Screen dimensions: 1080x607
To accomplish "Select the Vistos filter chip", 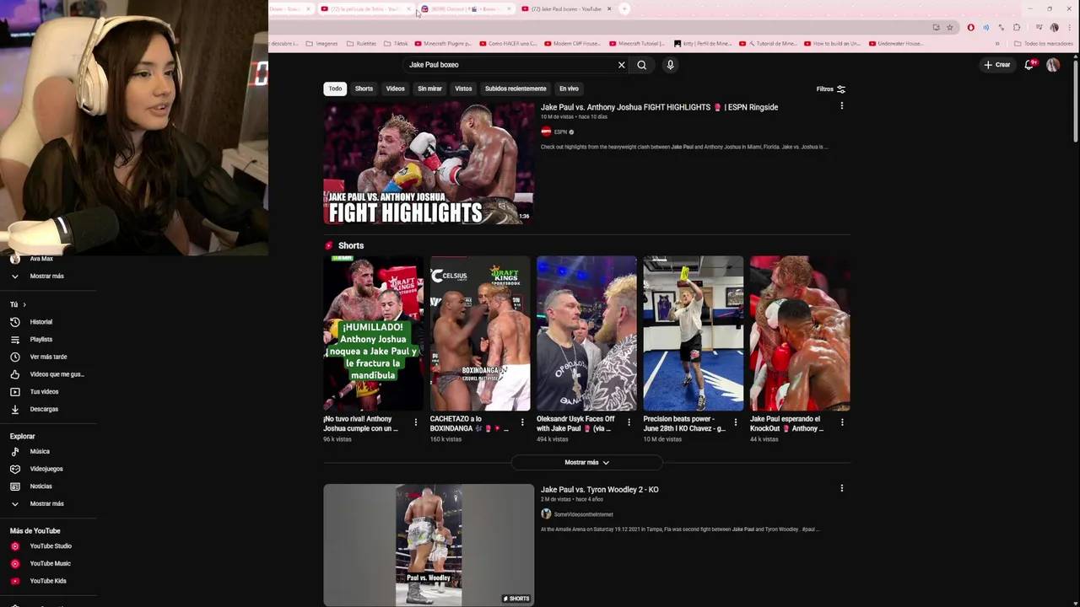I will click(463, 89).
